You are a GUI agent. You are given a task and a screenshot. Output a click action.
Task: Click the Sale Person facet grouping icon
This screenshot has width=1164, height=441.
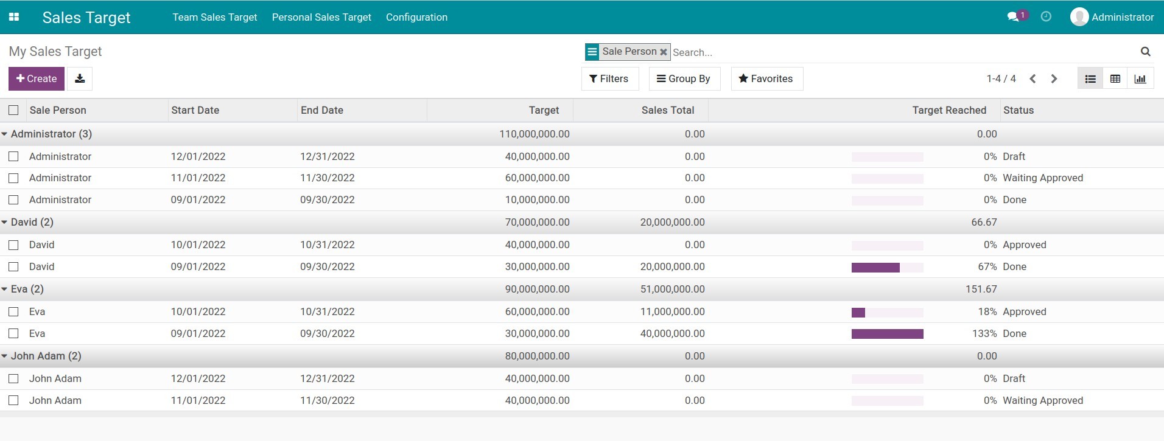(592, 52)
